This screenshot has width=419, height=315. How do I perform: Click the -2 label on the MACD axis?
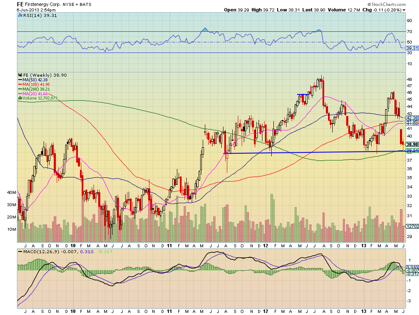(x=409, y=291)
